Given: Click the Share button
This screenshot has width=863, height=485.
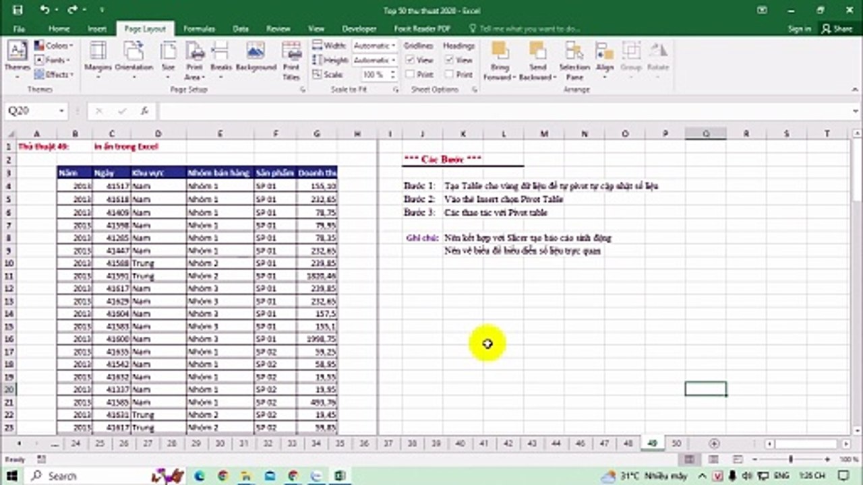Looking at the screenshot, I should (x=837, y=29).
